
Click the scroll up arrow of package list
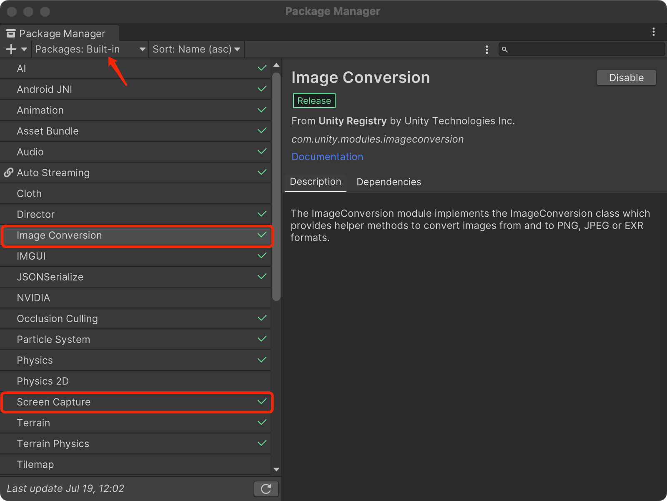click(x=276, y=65)
